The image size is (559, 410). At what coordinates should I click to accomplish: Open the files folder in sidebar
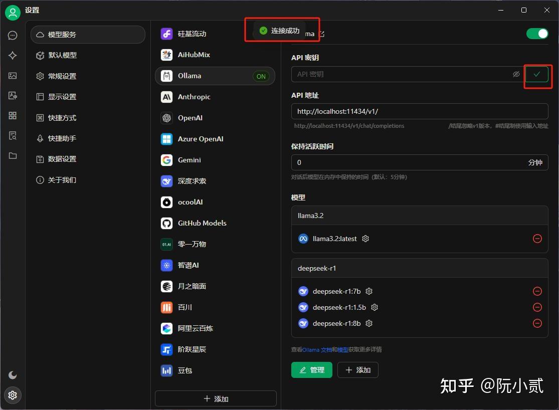coord(13,155)
